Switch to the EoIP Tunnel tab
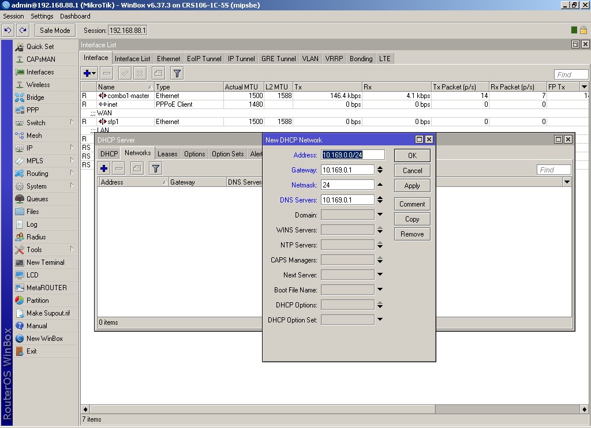 pos(204,59)
